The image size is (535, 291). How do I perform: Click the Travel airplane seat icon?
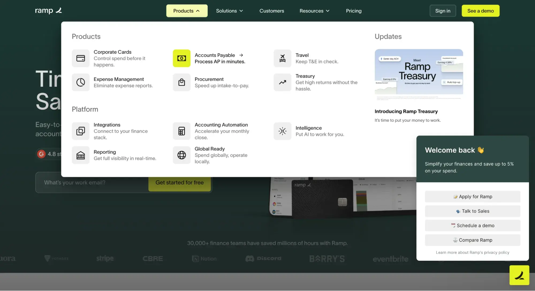click(x=282, y=58)
